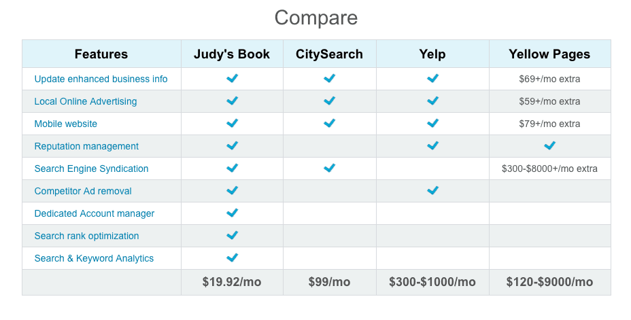631x320 pixels.
Task: Click Judy's Book checkmark for Mobile website
Action: 232,123
